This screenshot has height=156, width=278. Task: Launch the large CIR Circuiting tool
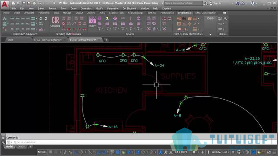(x=55, y=22)
